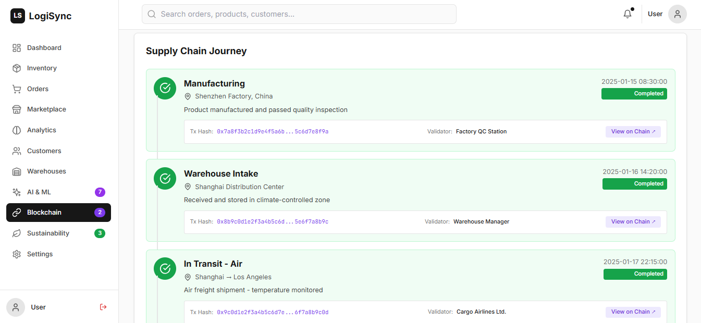The image size is (701, 323).
Task: Click the LogiSync LS logo icon
Action: click(18, 16)
